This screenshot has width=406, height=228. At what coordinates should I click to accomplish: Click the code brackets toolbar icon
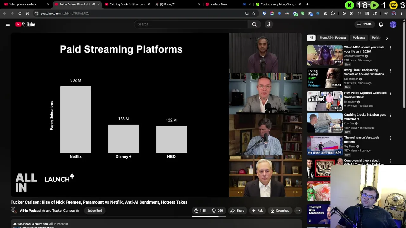click(359, 13)
